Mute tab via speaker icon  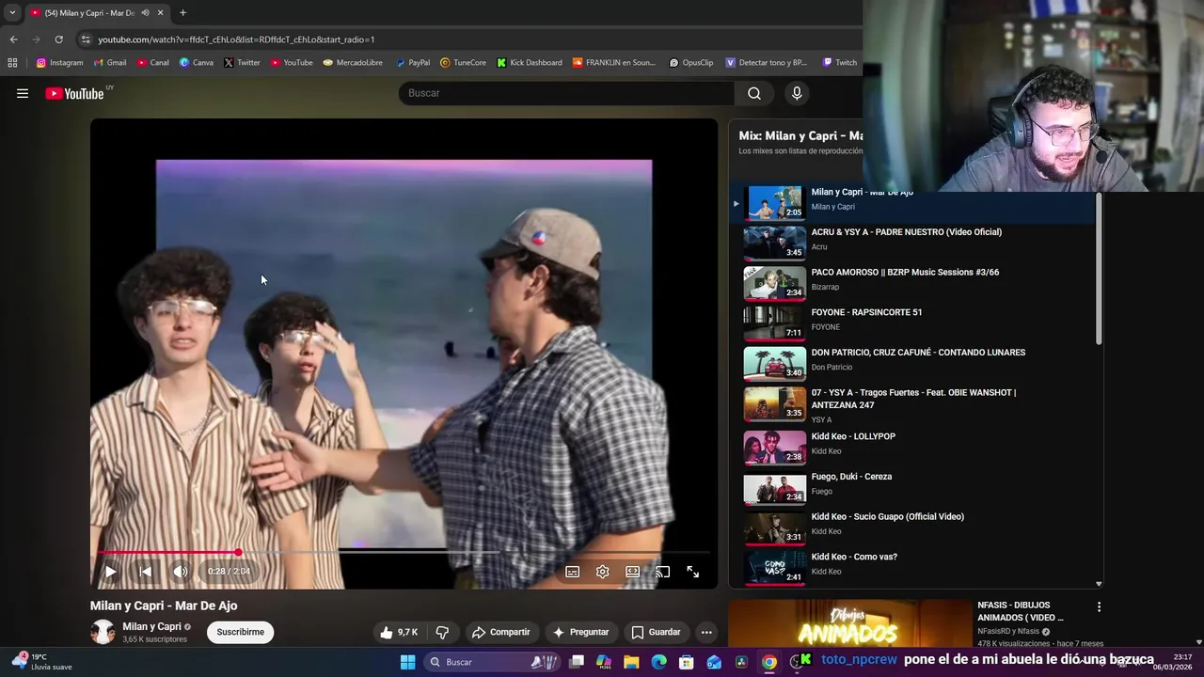[x=145, y=13]
